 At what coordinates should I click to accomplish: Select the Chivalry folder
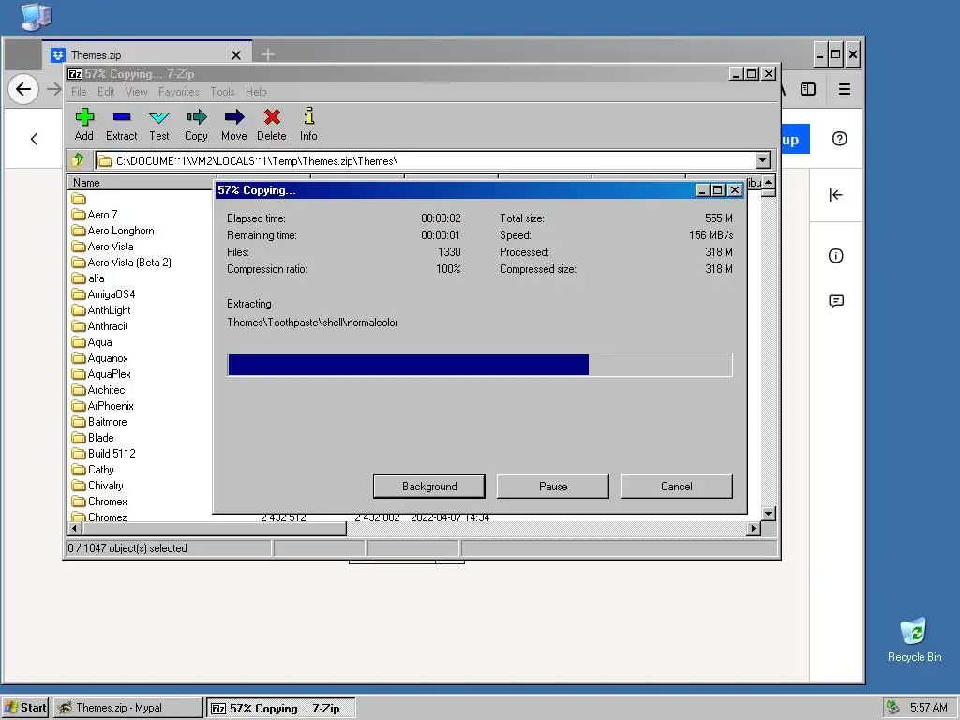97,485
